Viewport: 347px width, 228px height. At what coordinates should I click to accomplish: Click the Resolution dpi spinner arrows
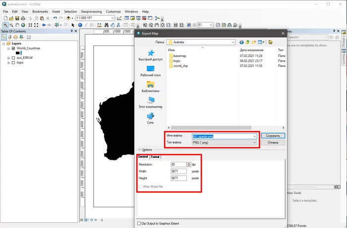click(189, 164)
